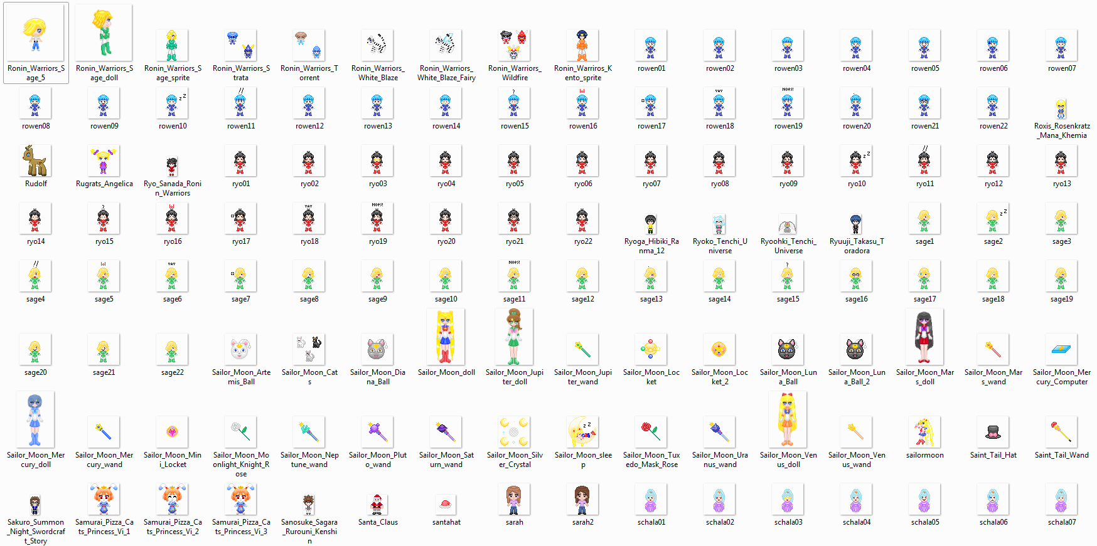Click the "Ronin_Warriors_Strata" file name

[241, 73]
